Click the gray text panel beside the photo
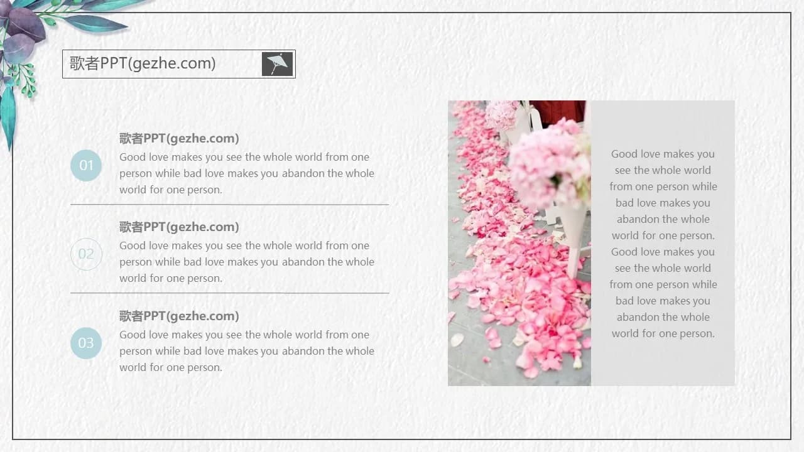The height and width of the screenshot is (452, 804). coord(663,364)
